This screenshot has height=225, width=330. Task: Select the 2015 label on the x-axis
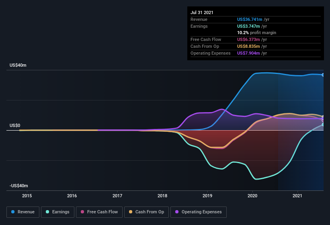[x=27, y=196]
